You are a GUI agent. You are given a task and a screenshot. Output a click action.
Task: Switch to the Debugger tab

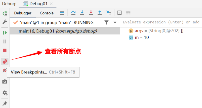[23, 13]
